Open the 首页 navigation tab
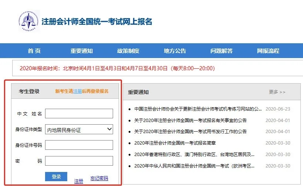Image resolution: width=303 pixels, height=186 pixels. pyautogui.click(x=34, y=51)
